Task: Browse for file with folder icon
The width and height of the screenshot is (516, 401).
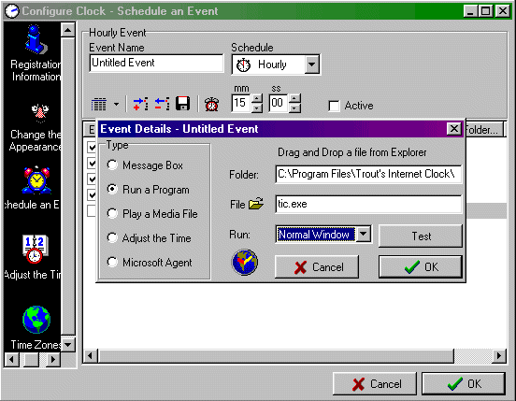Action: click(256, 204)
